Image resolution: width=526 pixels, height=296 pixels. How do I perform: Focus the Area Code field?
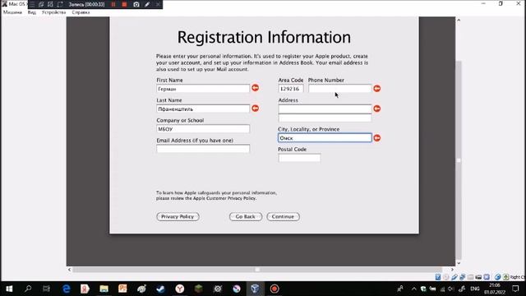(291, 89)
